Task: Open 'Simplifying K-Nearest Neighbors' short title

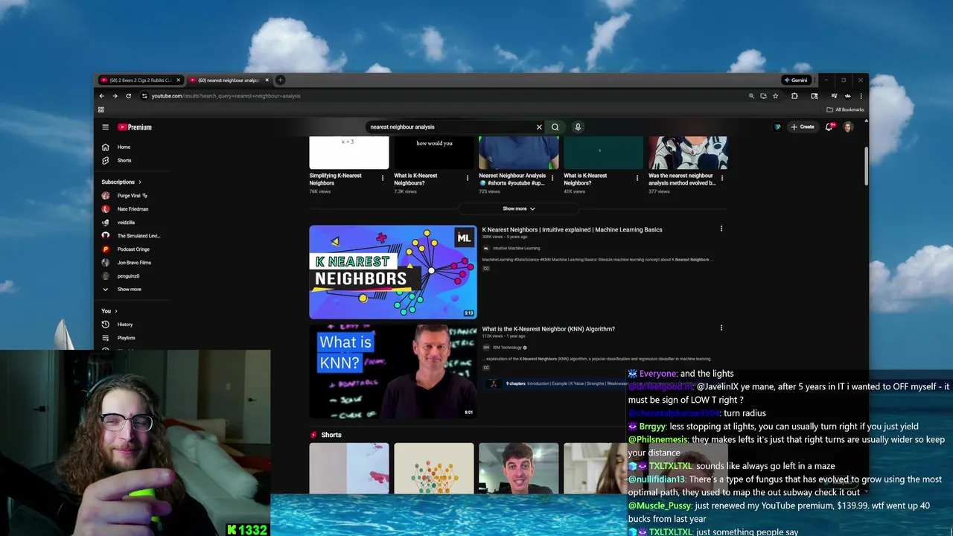Action: coord(335,179)
